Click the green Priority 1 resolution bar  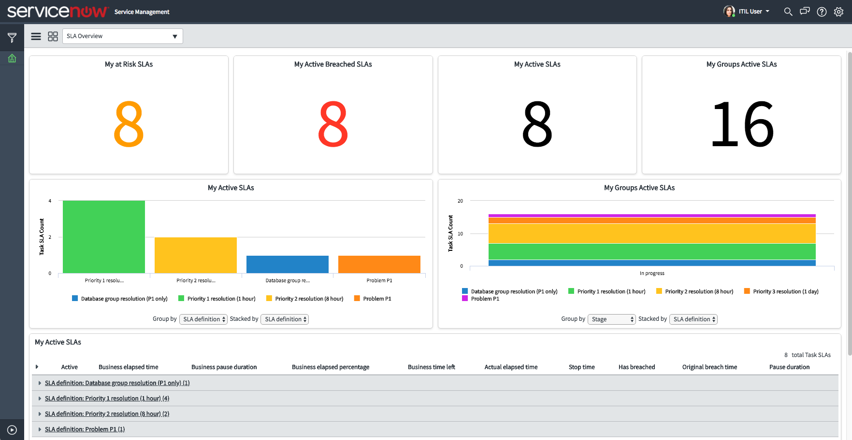coord(104,237)
